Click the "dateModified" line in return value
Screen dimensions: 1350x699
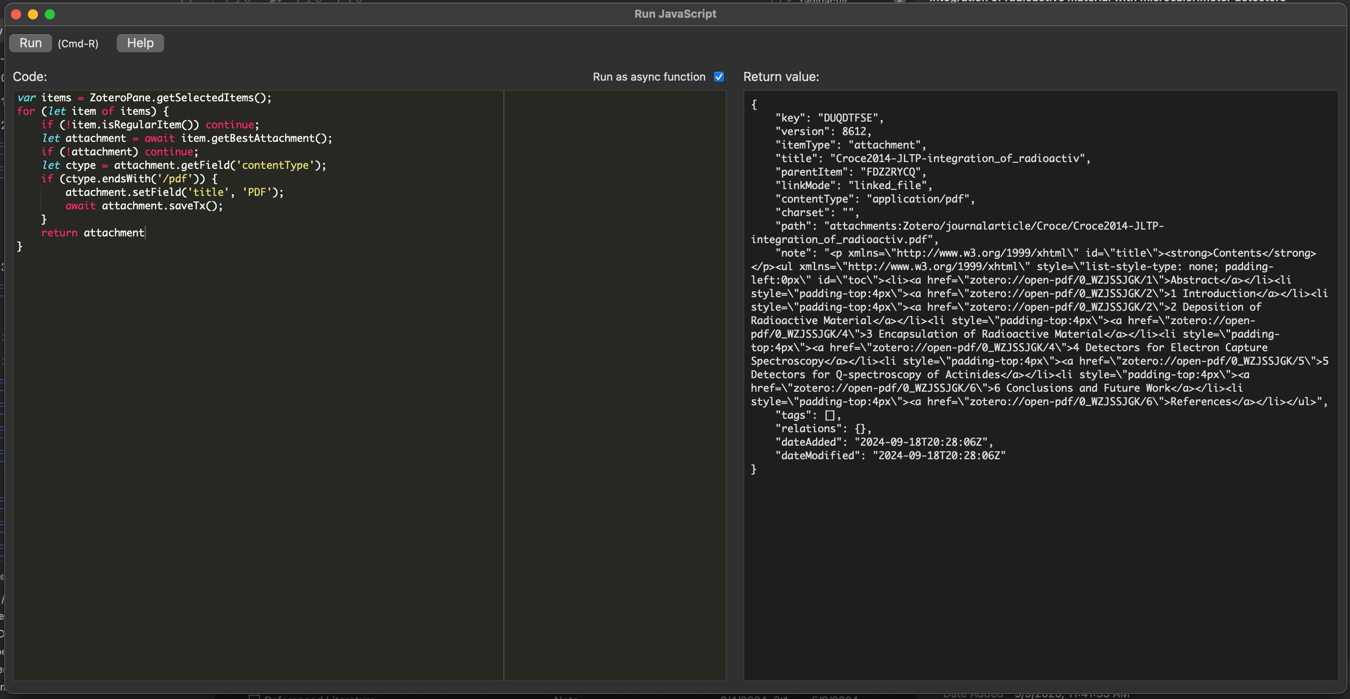pos(890,455)
